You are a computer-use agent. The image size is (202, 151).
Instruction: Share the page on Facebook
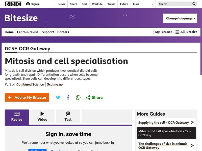(68, 97)
